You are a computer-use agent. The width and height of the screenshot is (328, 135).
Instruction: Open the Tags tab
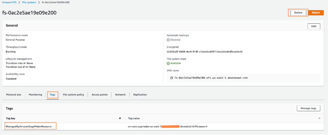[53, 95]
